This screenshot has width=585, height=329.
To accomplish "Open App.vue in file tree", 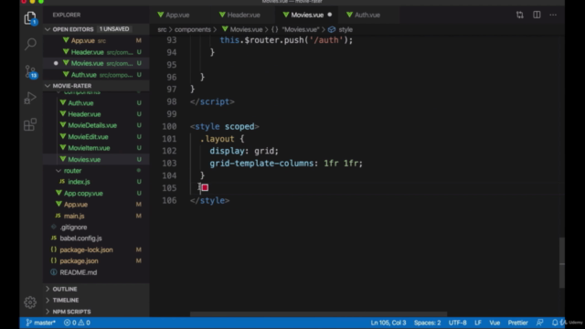I will 96,205.
